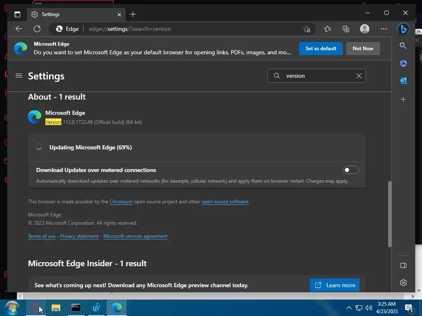The width and height of the screenshot is (422, 316).
Task: Click the Updating Microsoft Edge progress spinner
Action: (39, 147)
